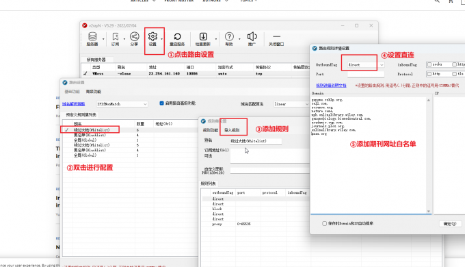Open the linear domain matcher dropdown

click(291, 104)
